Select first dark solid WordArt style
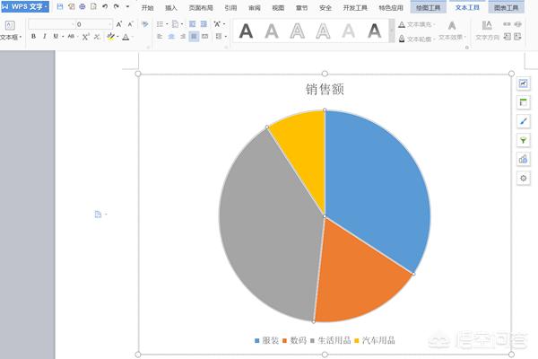The image size is (538, 359). [246, 31]
